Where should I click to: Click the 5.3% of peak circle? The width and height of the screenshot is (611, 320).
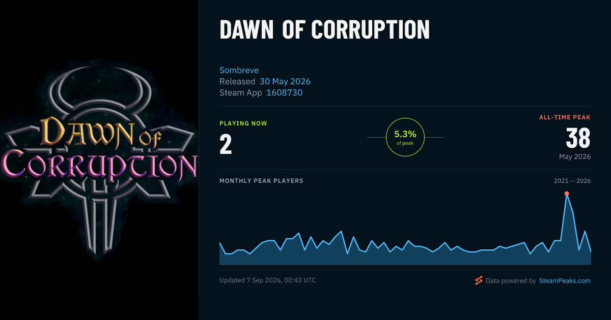pyautogui.click(x=405, y=137)
